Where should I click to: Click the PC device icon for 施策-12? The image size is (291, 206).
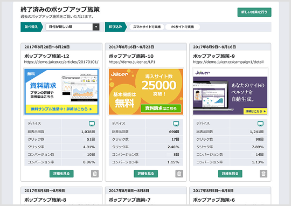point(92,123)
